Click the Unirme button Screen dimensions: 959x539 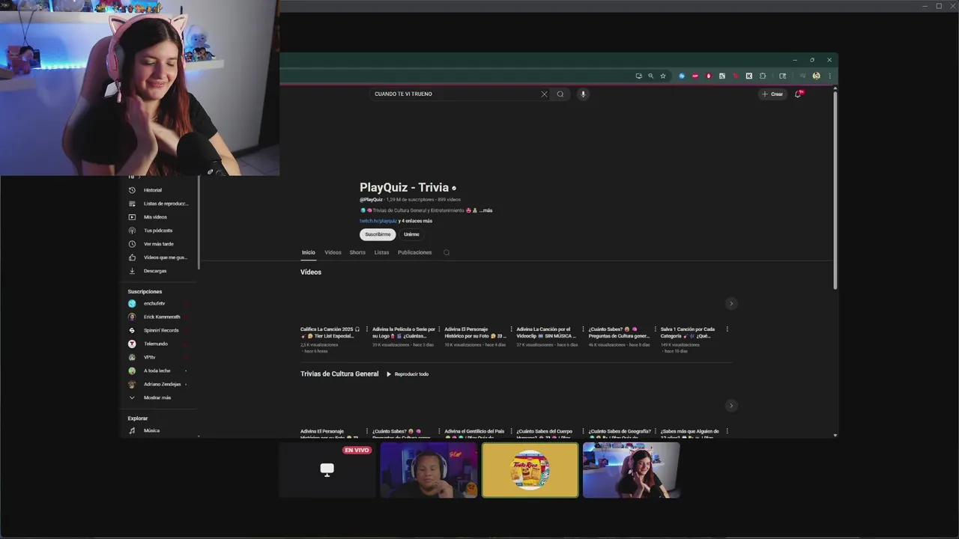point(411,234)
